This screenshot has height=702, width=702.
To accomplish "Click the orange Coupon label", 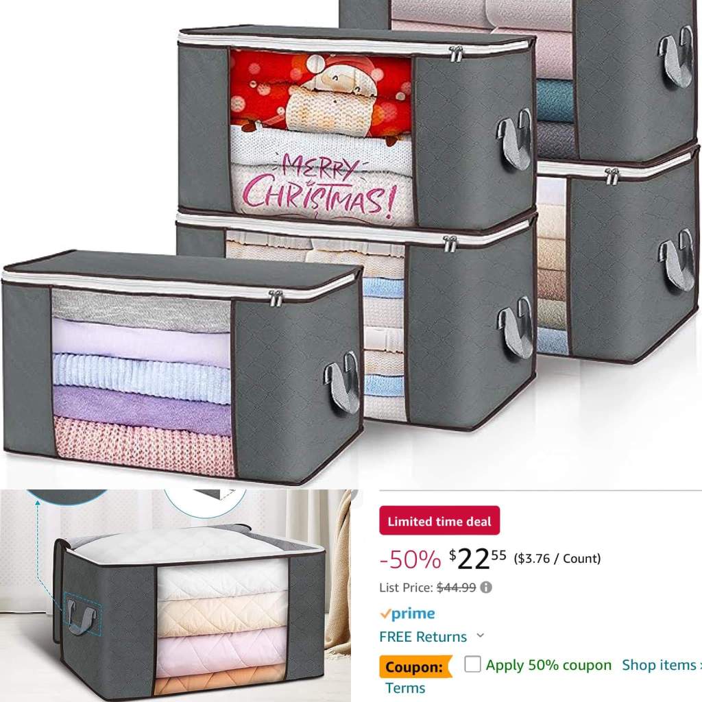I will click(415, 666).
